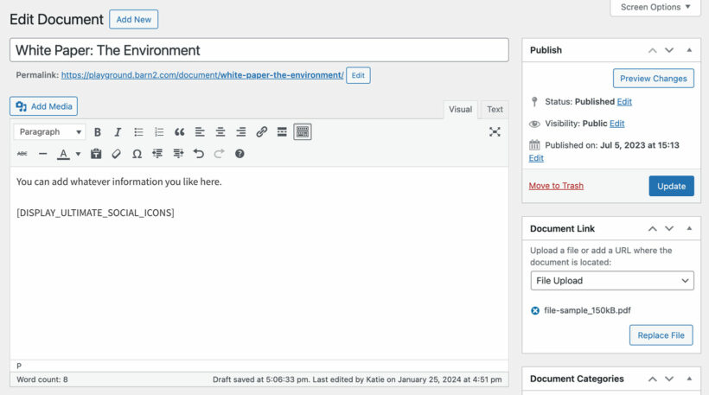Screen dimensions: 709x395
Task: Edit the Published status
Action: (x=624, y=102)
